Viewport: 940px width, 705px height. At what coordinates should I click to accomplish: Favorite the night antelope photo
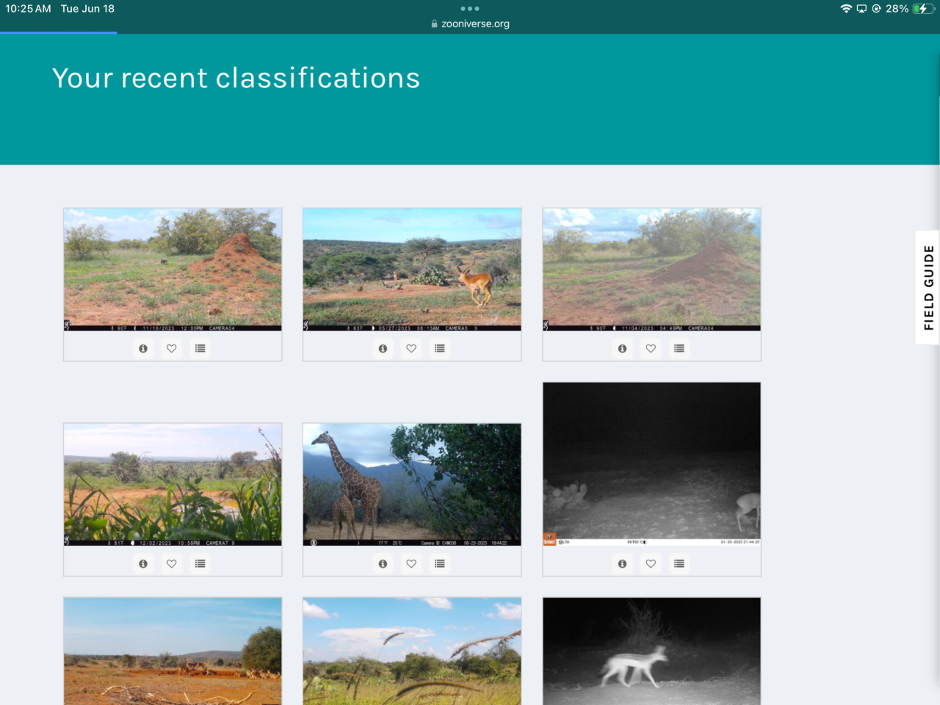(651, 564)
